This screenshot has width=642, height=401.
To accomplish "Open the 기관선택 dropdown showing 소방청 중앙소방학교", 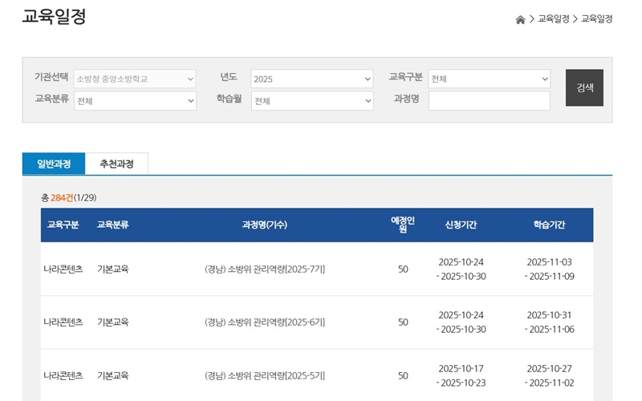I will click(x=135, y=79).
